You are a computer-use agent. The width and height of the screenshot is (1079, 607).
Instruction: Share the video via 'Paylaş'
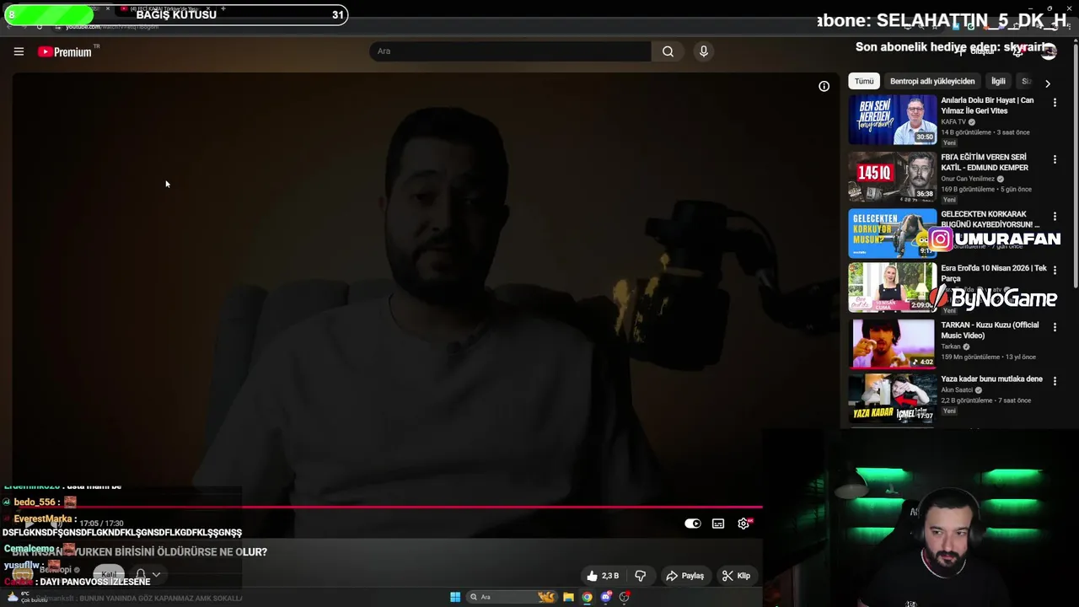coord(684,576)
